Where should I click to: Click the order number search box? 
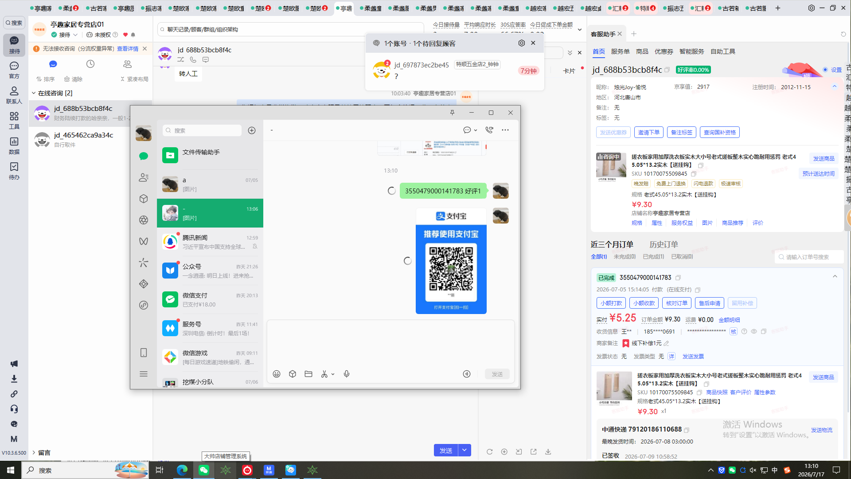pos(809,257)
